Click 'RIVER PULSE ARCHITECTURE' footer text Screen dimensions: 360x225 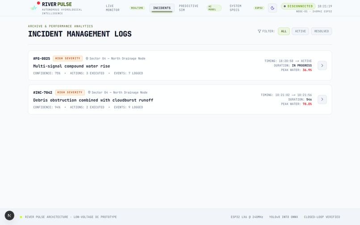[46, 217]
